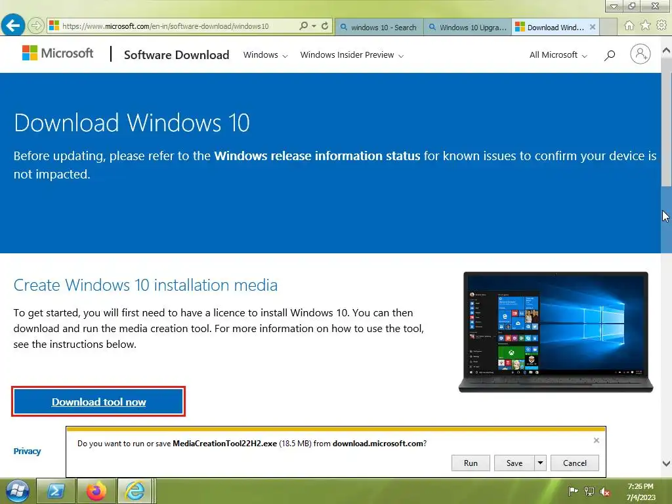Image resolution: width=672 pixels, height=504 pixels.
Task: Click the Download Windows 10 banner title
Action: click(131, 123)
